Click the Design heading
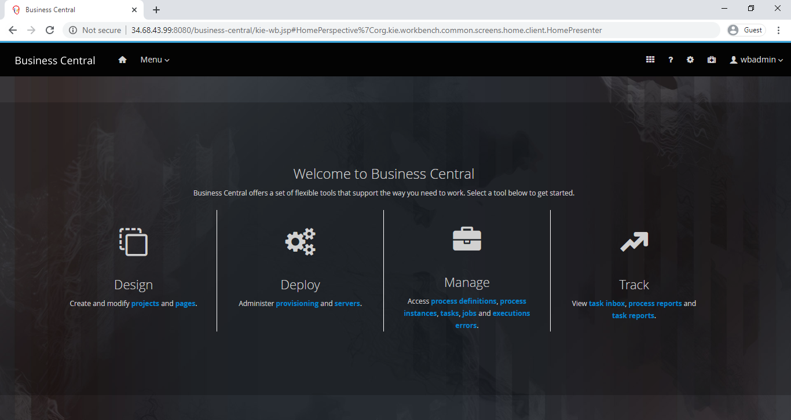 click(x=134, y=285)
